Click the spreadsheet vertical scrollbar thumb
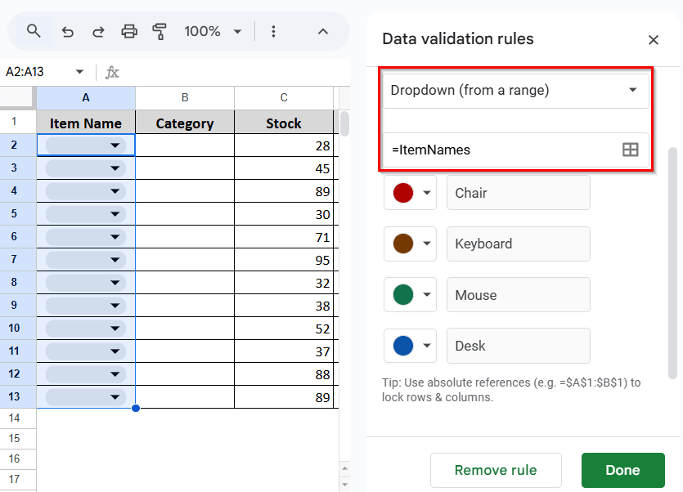 click(344, 124)
